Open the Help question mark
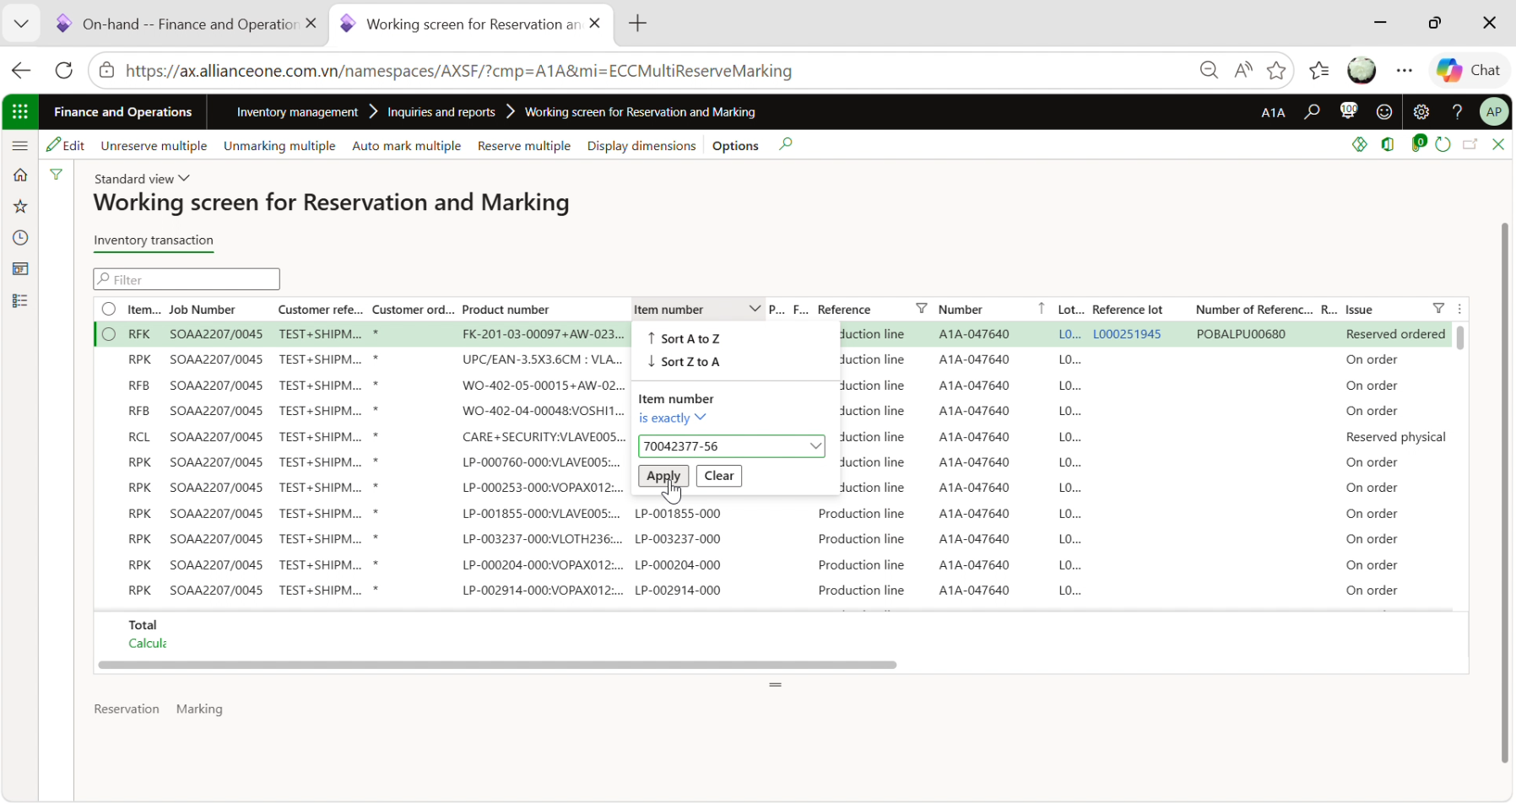The width and height of the screenshot is (1516, 804). 1457,111
